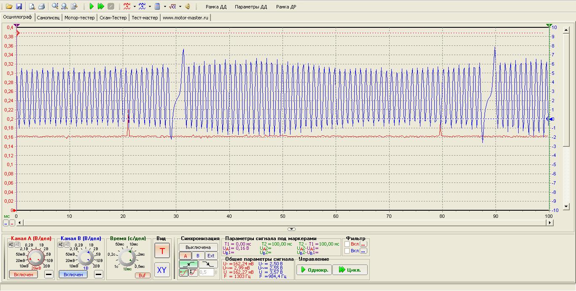Toggle Channel A 'Включен' button
Image resolution: width=576 pixels, height=291 pixels.
pyautogui.click(x=24, y=274)
